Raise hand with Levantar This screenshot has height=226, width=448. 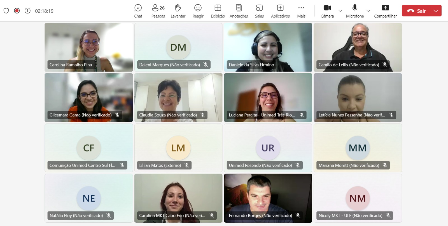pos(178,11)
